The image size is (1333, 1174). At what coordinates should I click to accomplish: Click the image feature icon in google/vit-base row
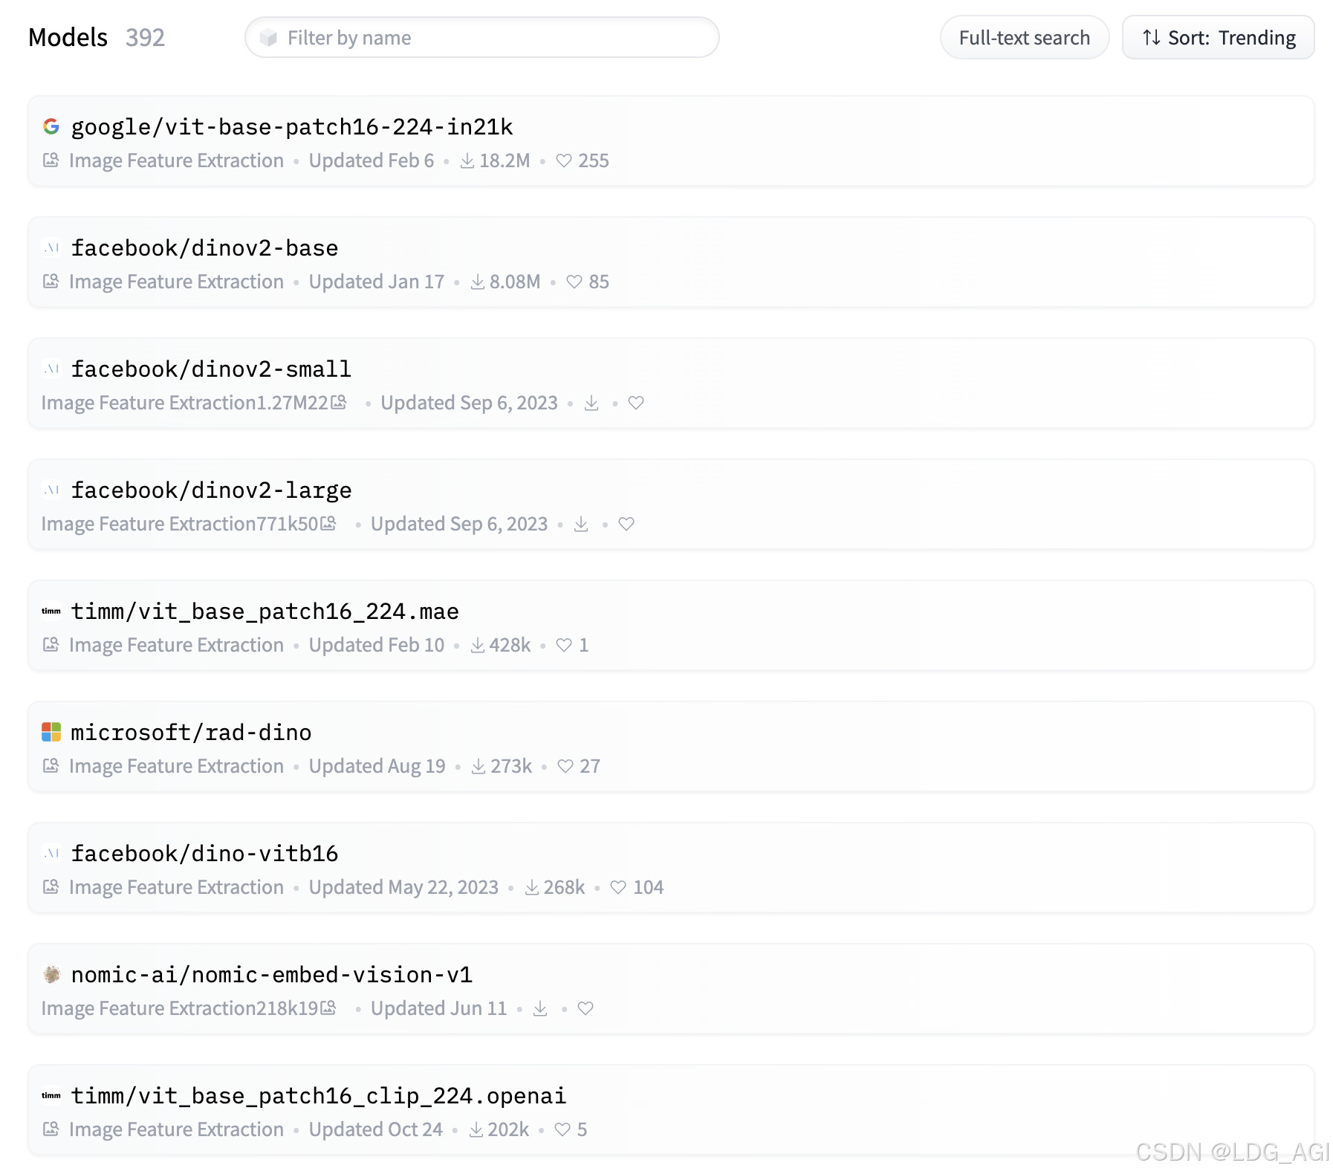[51, 160]
